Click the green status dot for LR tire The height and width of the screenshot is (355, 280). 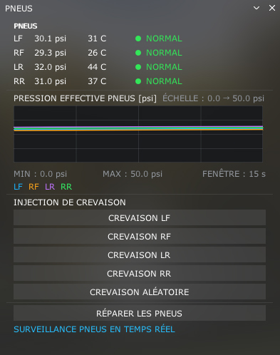(x=138, y=67)
